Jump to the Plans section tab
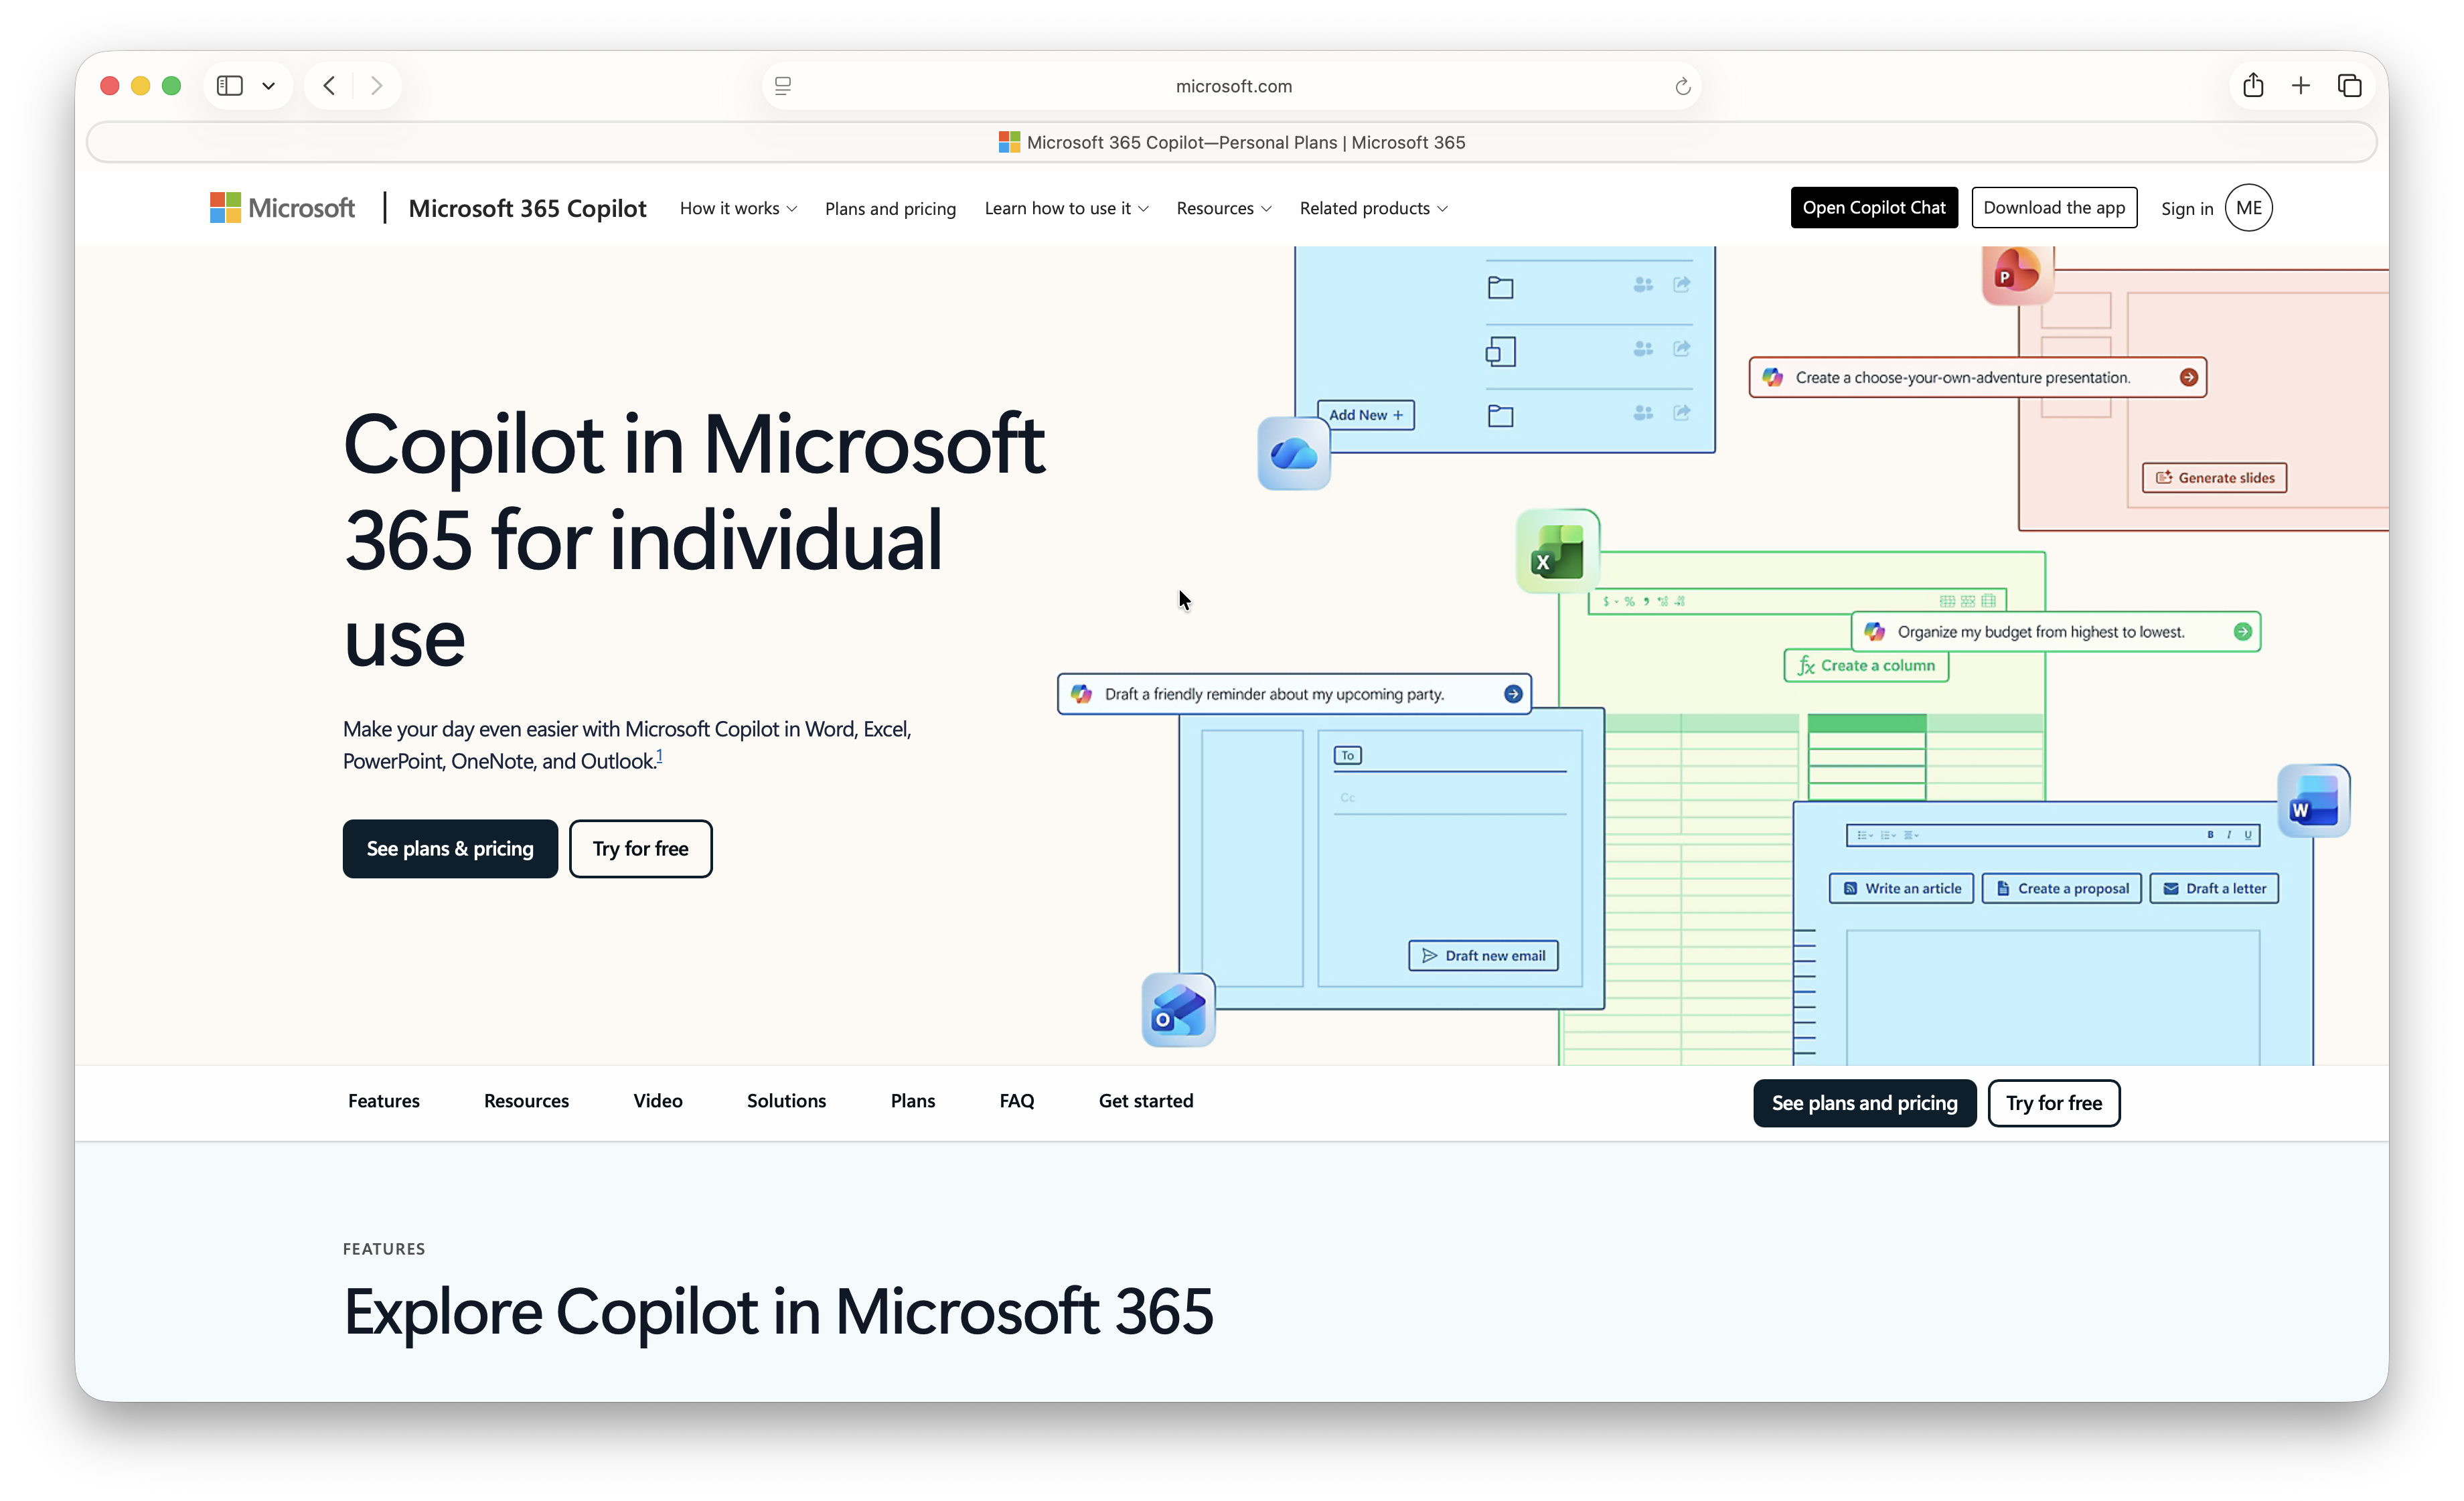Image resolution: width=2464 pixels, height=1501 pixels. [x=912, y=1100]
